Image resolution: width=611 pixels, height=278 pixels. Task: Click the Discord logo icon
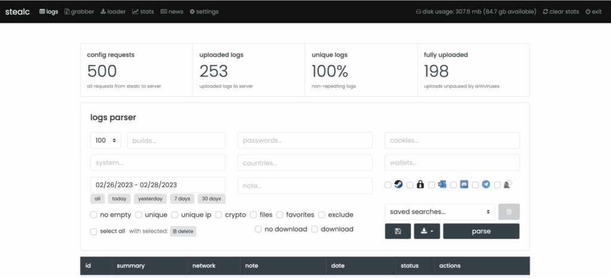pyautogui.click(x=464, y=184)
